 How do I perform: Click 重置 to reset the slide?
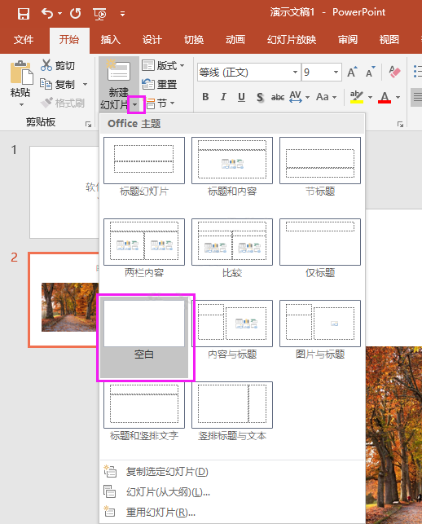[160, 84]
